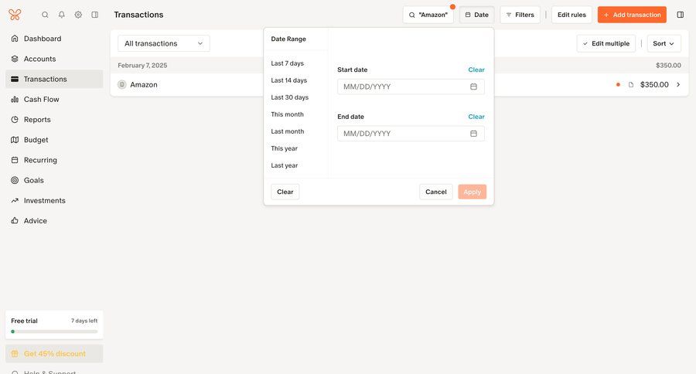Click the Monarch butterfly logo

pyautogui.click(x=15, y=15)
